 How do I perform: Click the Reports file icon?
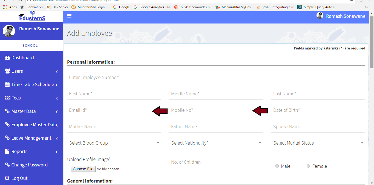[x=7, y=151]
